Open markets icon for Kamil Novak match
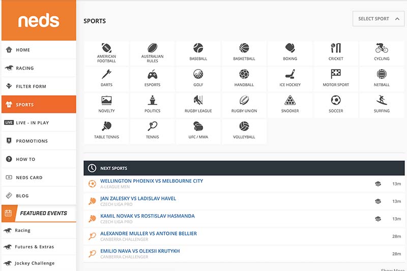 point(378,219)
